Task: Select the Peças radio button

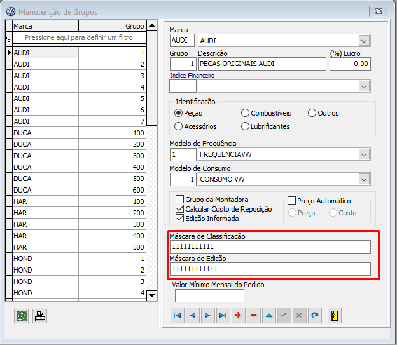Action: (x=179, y=113)
